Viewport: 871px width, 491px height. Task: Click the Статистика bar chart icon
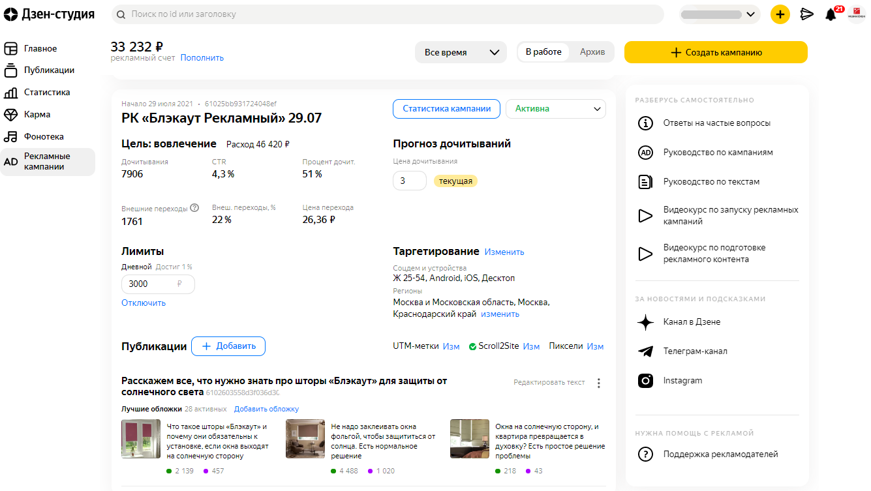[x=10, y=93]
